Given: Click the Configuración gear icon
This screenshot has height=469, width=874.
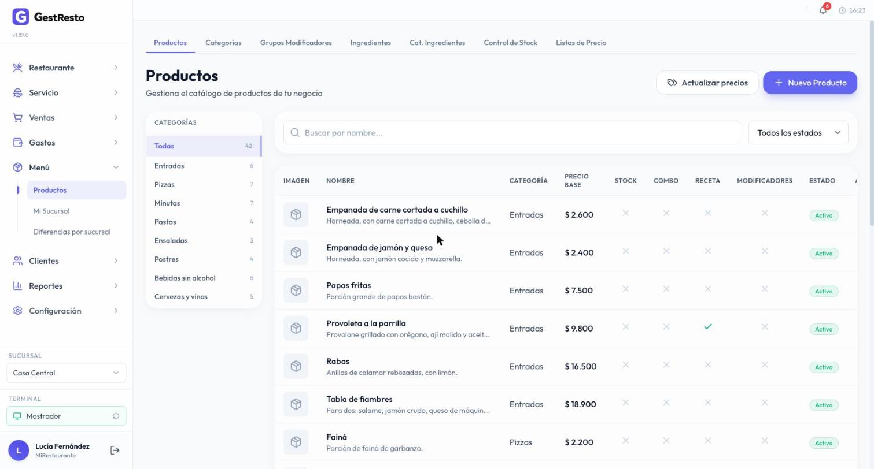Looking at the screenshot, I should coord(18,311).
